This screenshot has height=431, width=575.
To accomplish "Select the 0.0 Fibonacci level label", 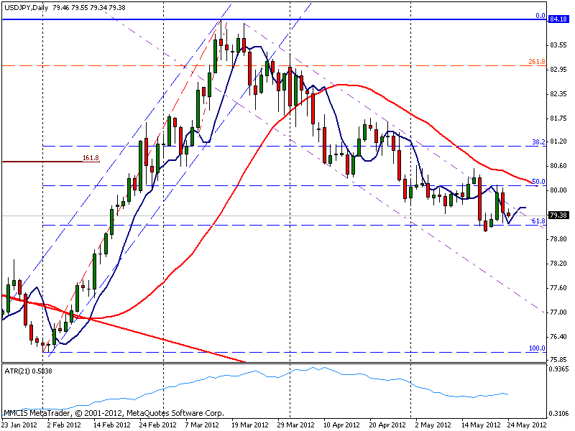I will (x=540, y=15).
